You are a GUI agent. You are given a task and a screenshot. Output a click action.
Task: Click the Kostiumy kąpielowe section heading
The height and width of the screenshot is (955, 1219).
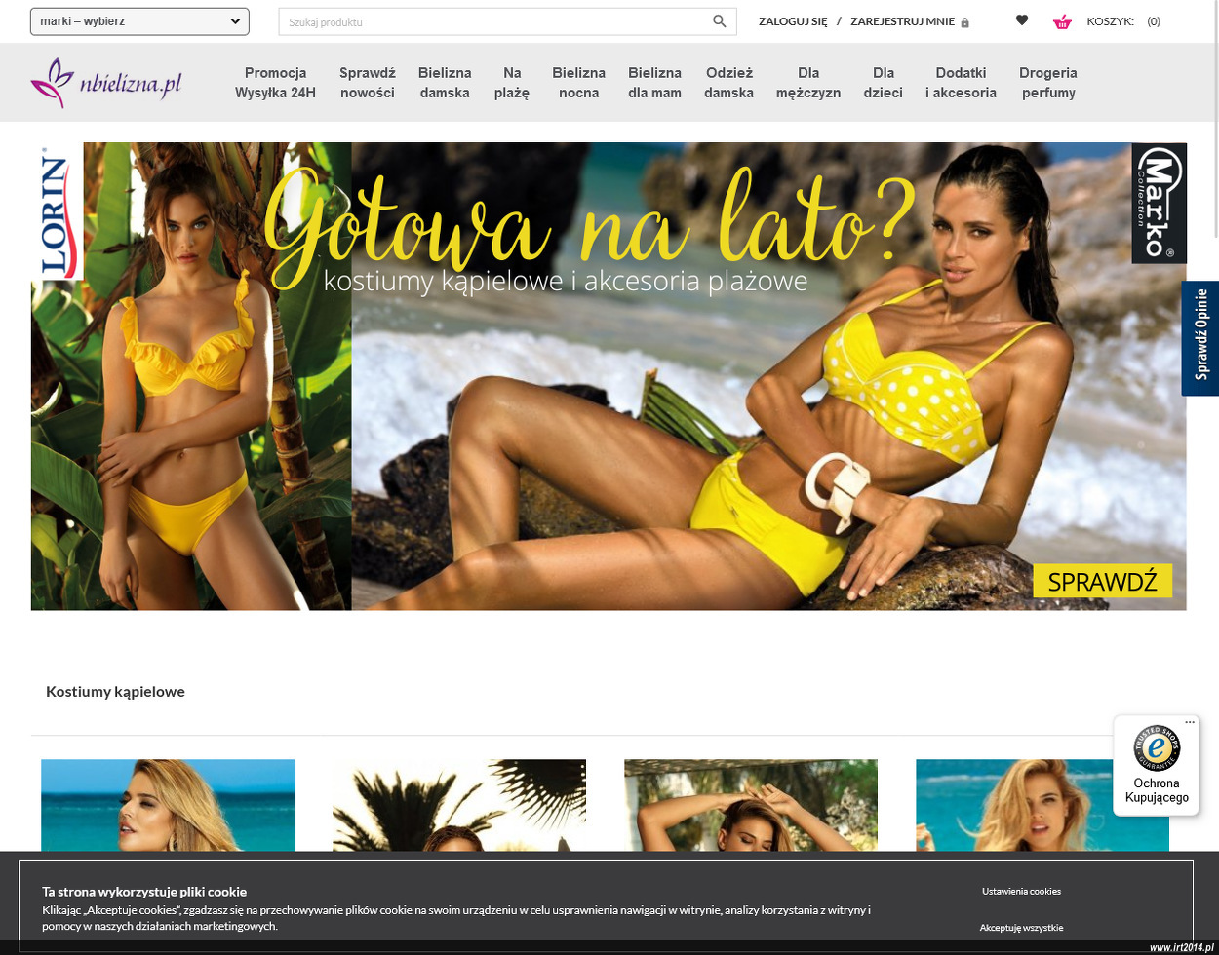(115, 691)
